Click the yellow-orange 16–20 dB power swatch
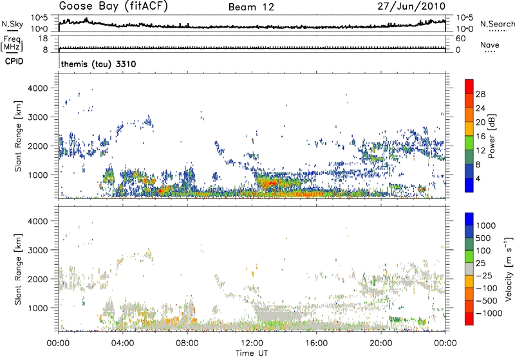 [x=469, y=128]
